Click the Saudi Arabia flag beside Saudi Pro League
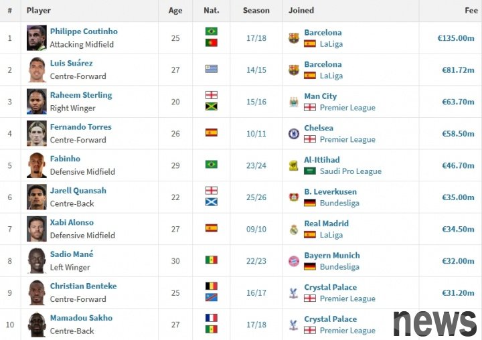 pyautogui.click(x=310, y=171)
